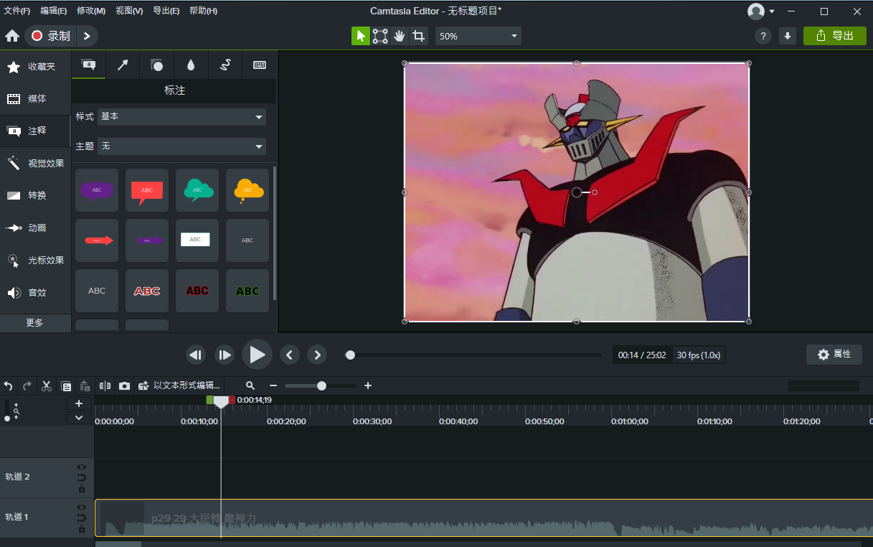The height and width of the screenshot is (547, 873).
Task: Click the download arrow icon near Export
Action: point(788,36)
